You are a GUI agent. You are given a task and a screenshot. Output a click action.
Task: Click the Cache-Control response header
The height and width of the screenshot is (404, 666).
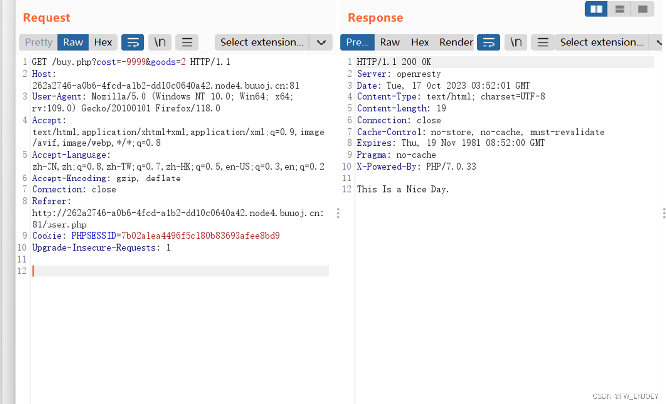coord(480,132)
